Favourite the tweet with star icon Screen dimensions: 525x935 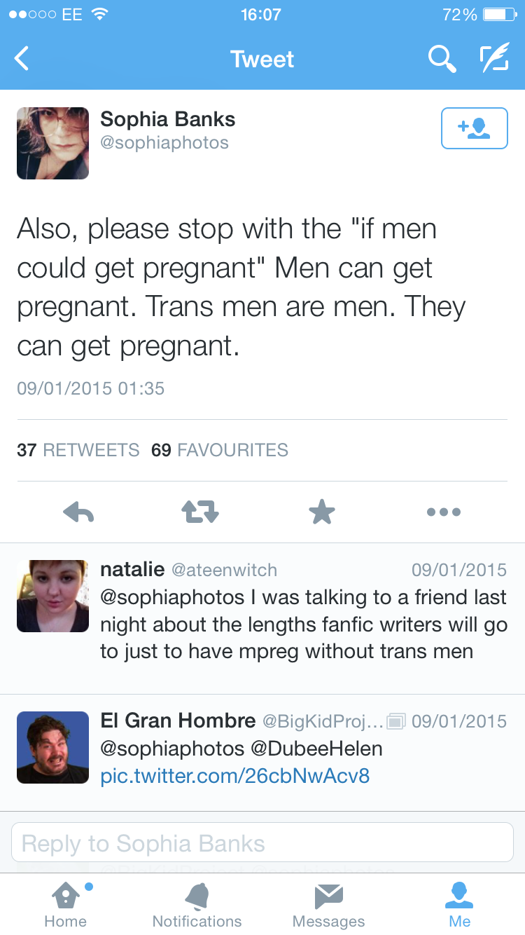pyautogui.click(x=322, y=512)
